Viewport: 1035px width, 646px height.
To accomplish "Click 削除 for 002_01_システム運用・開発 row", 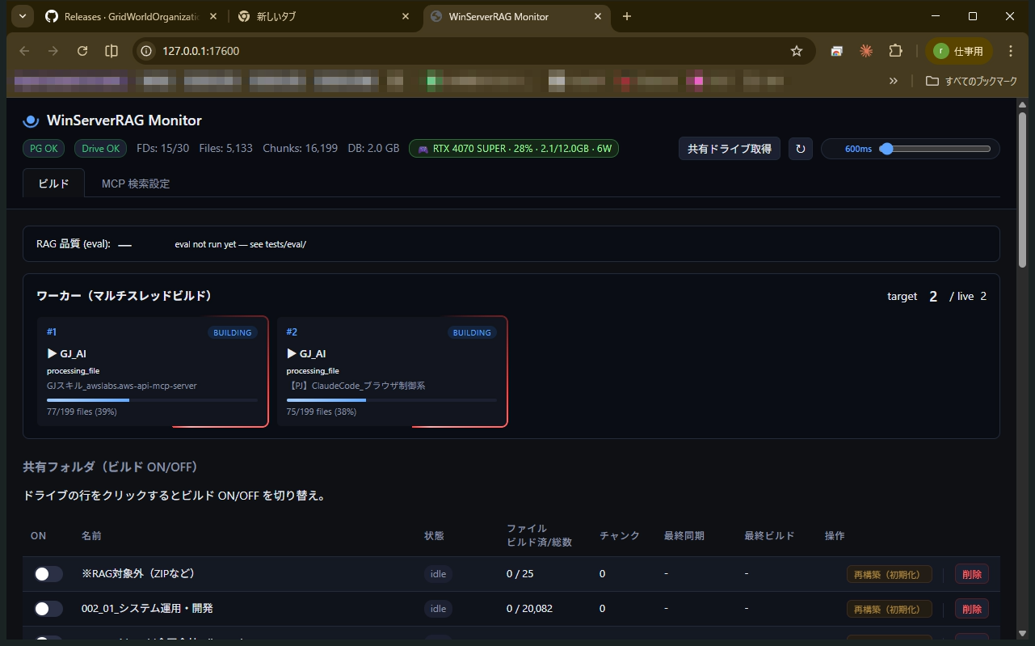I will tap(972, 608).
